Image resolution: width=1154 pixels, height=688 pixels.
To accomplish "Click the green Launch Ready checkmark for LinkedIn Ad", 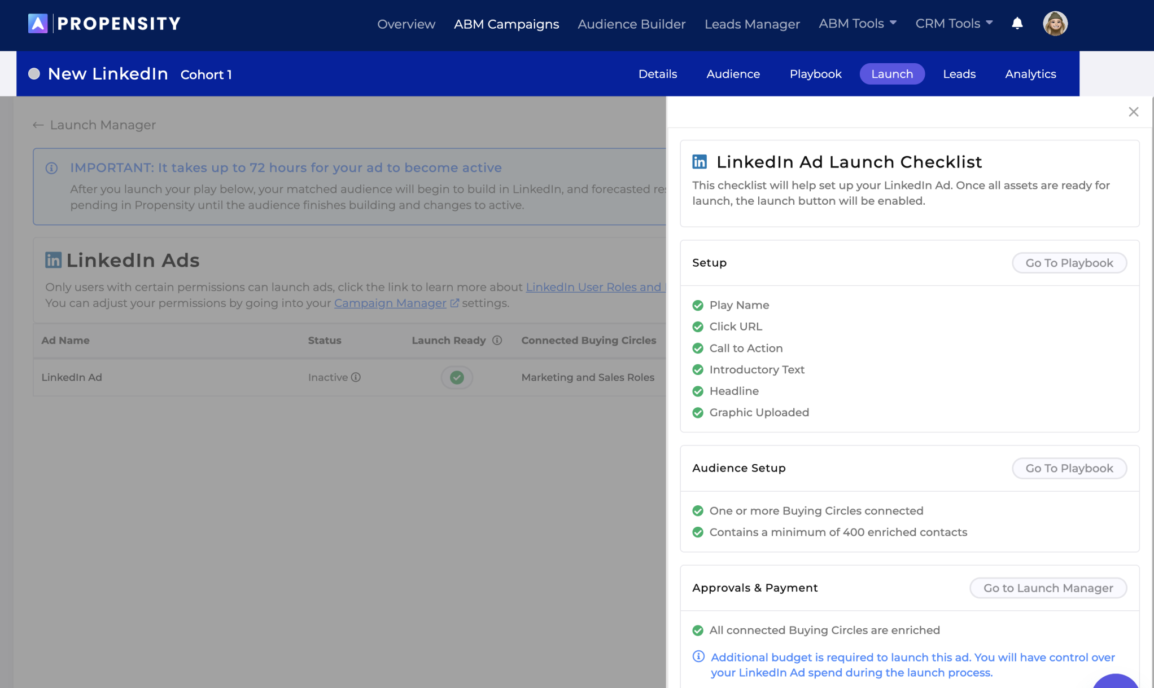I will pos(457,377).
